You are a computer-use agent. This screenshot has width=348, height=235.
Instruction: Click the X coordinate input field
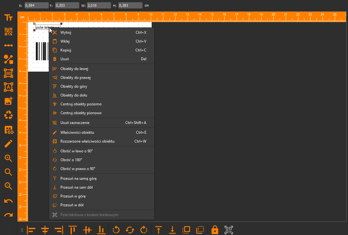click(x=36, y=5)
